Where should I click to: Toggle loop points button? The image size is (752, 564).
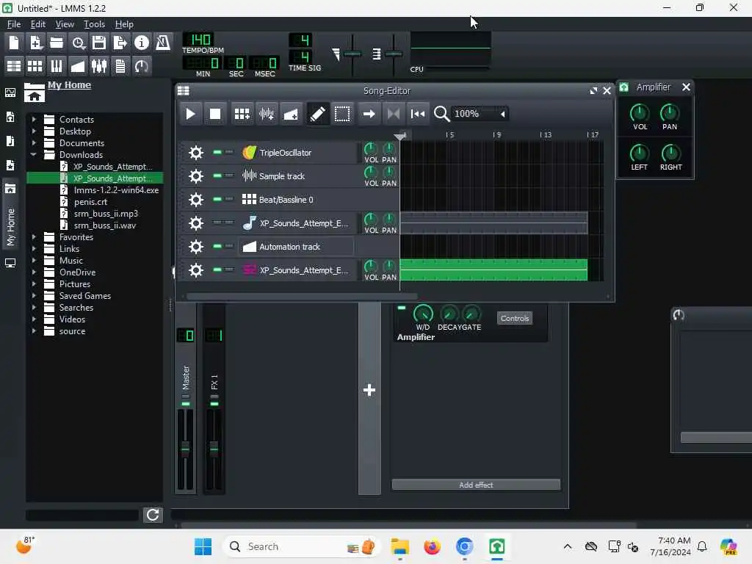pyautogui.click(x=394, y=114)
